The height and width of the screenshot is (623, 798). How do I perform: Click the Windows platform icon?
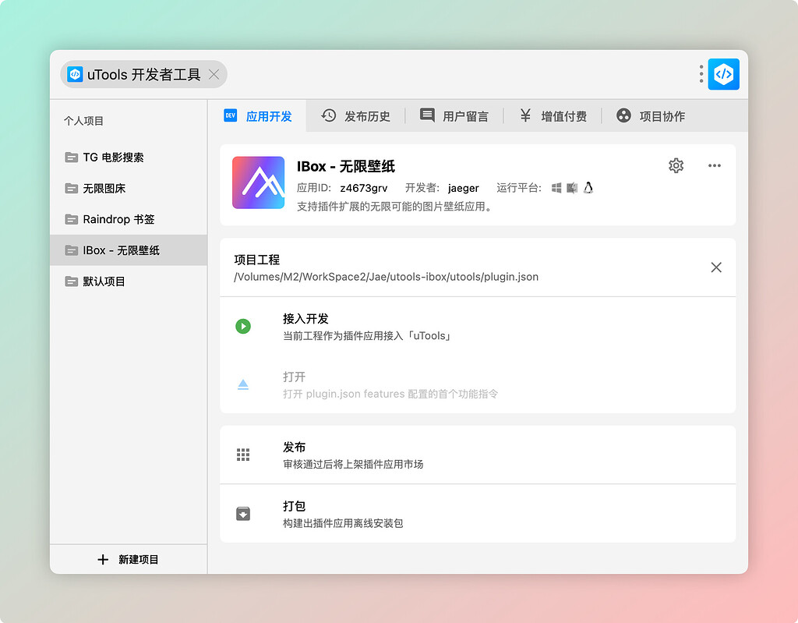556,188
